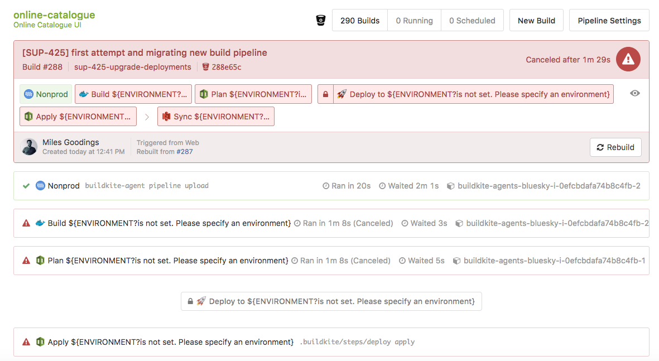Click the Bitbucket icon in the top bar
Screen dimensions: 659x361
click(320, 20)
